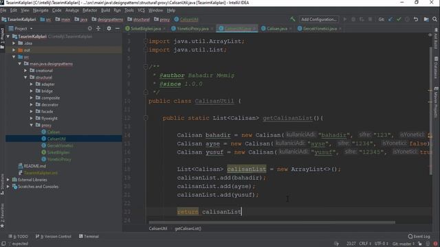Collapse the TasarimKaliplari project root node
440x247 pixels.
[8, 36]
